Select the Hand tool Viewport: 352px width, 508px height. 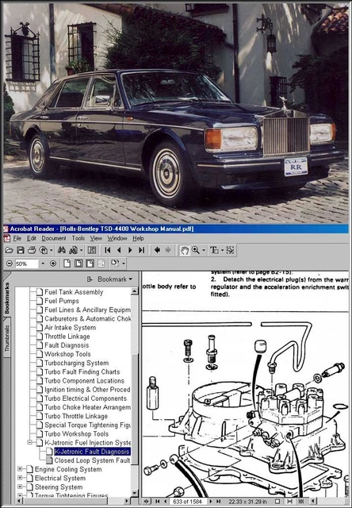[185, 250]
